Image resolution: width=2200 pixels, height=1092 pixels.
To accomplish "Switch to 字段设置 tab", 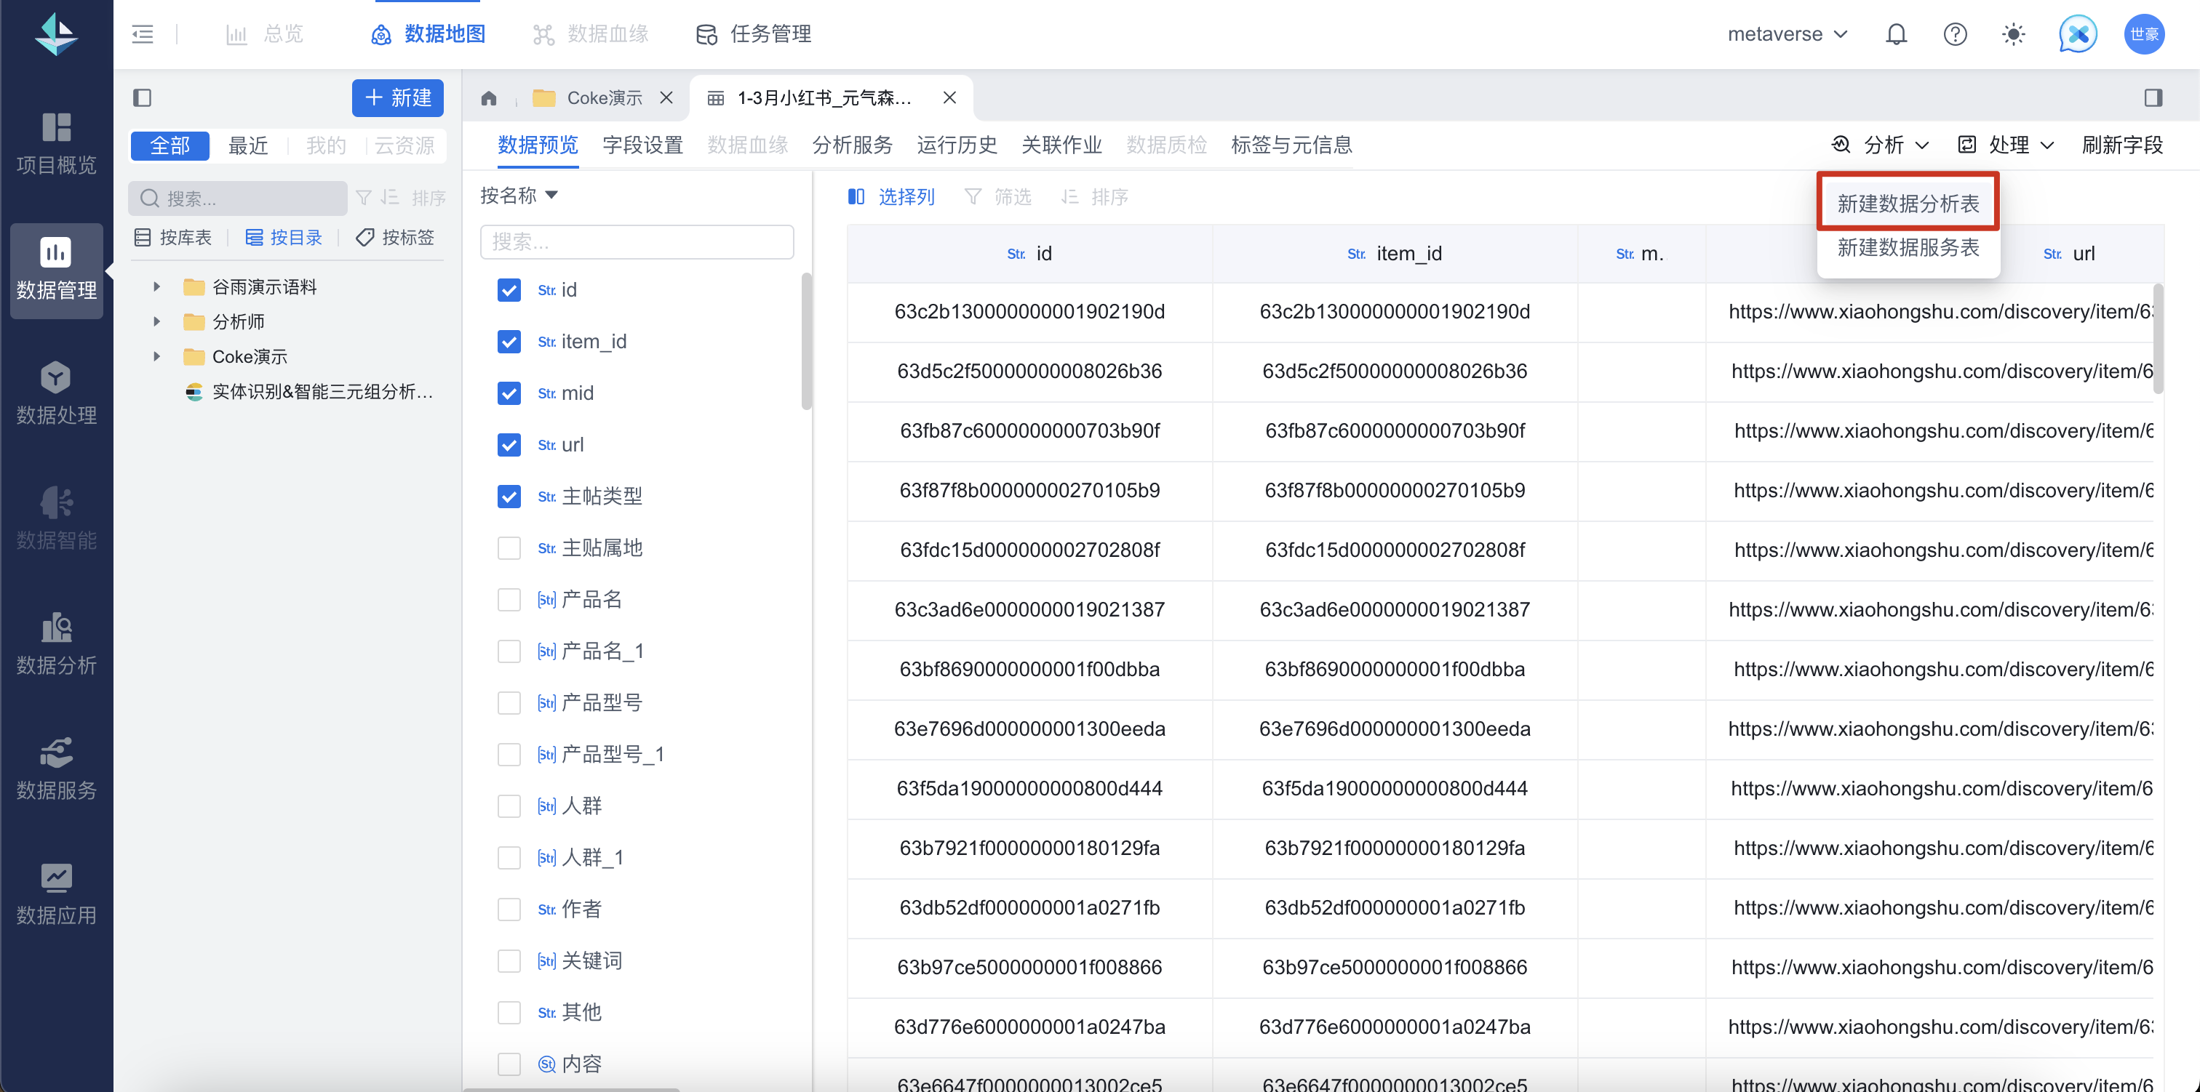I will click(642, 144).
